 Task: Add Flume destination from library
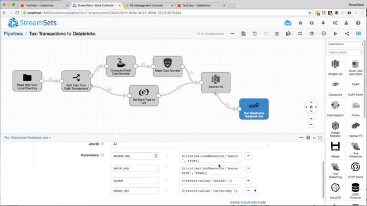(356, 109)
